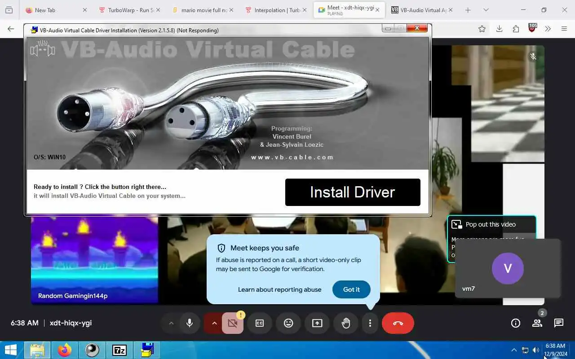575x359 pixels.
Task: Turn on captions with the CC button
Action: click(x=260, y=323)
